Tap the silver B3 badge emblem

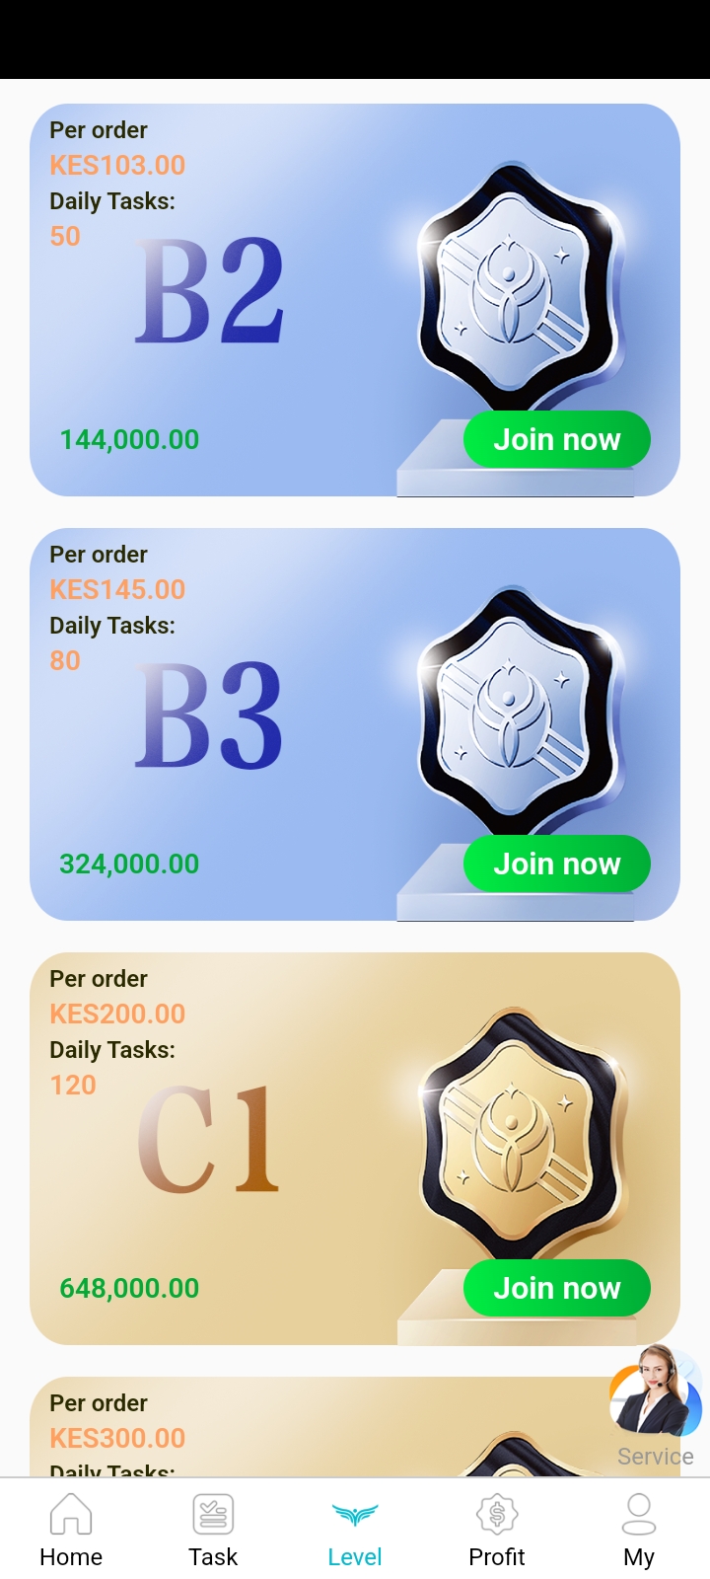520,711
